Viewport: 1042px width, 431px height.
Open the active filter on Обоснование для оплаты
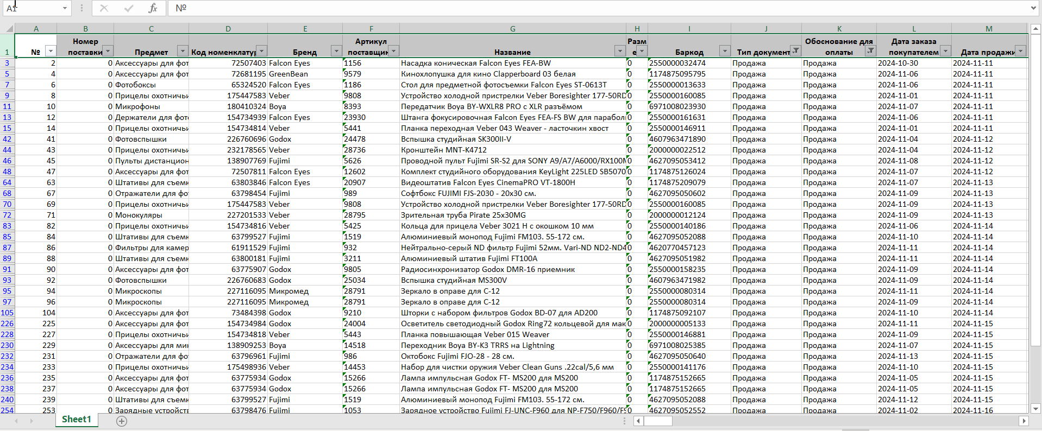click(870, 51)
